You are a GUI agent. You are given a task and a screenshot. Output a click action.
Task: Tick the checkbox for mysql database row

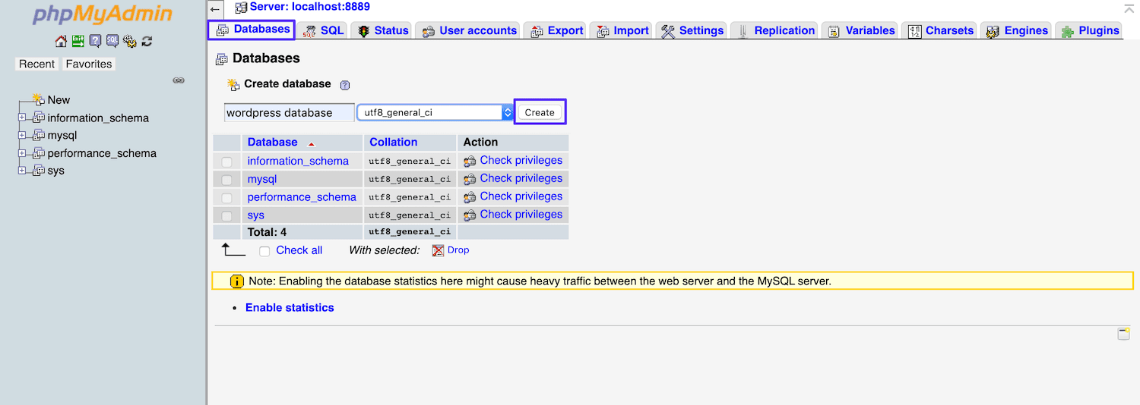[x=226, y=180]
